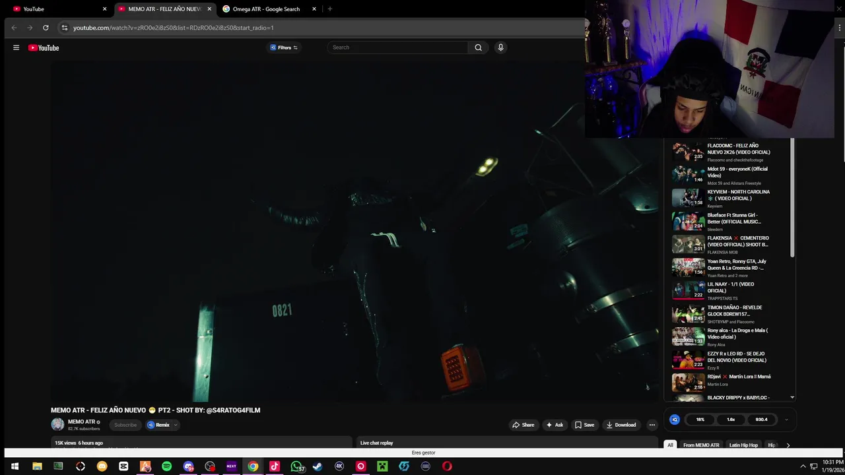This screenshot has width=845, height=475.
Task: Open Opera browser from the taskbar
Action: coord(447,466)
